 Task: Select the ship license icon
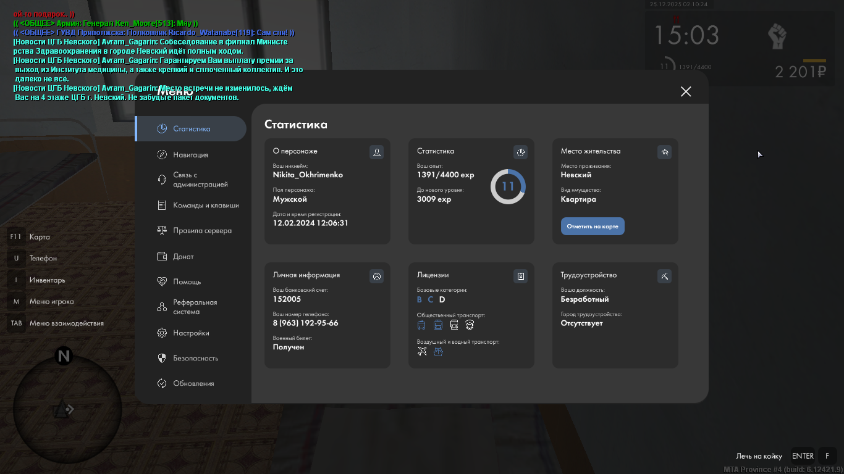coord(438,352)
